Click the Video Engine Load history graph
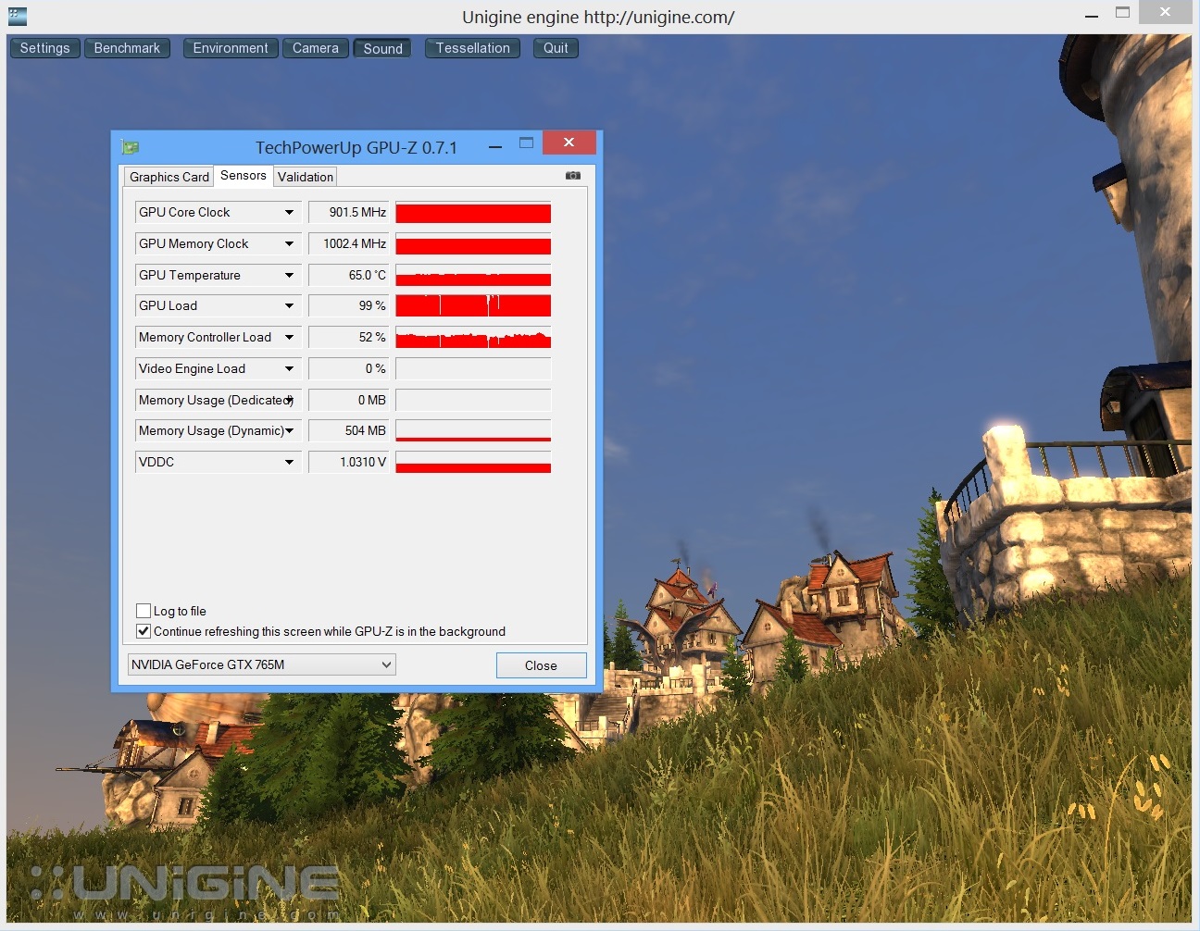The width and height of the screenshot is (1200, 931). [473, 369]
